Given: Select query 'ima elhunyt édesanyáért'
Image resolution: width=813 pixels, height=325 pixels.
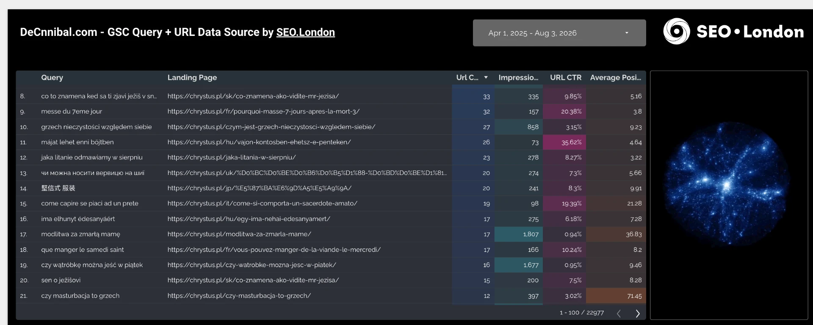Looking at the screenshot, I should point(78,219).
